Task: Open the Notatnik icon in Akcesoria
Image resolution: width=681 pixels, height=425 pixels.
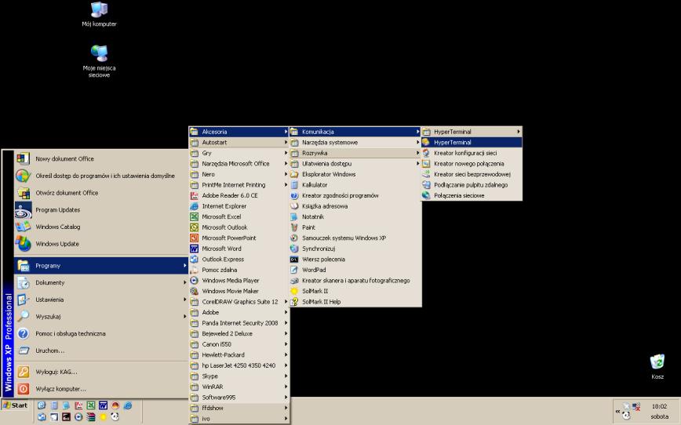Action: coord(294,216)
